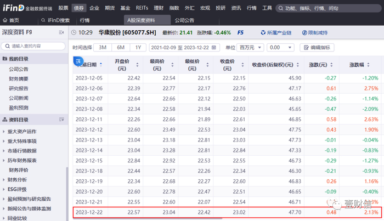This screenshot has width=384, height=221.
Task: Focus the top 功能、指标、行情 search field
Action: pyautogui.click(x=329, y=8)
